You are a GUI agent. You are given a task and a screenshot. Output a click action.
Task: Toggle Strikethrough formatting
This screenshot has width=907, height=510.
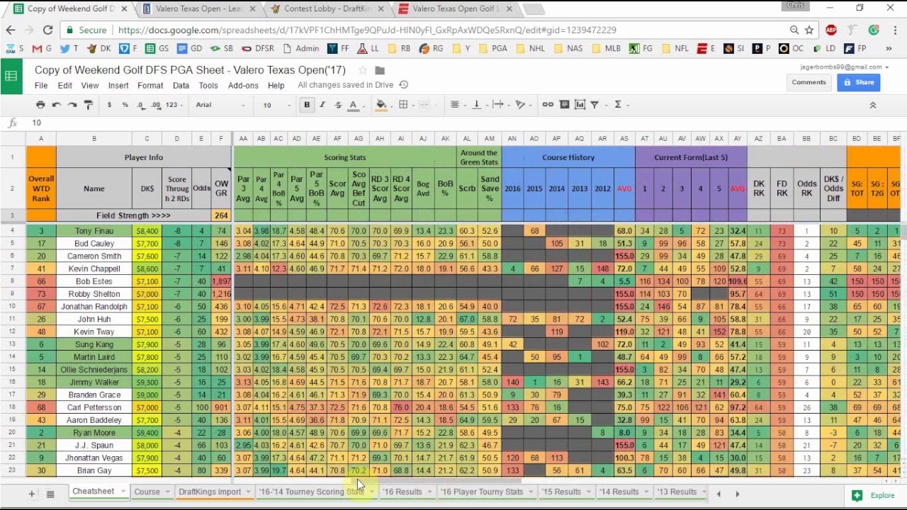coord(338,105)
